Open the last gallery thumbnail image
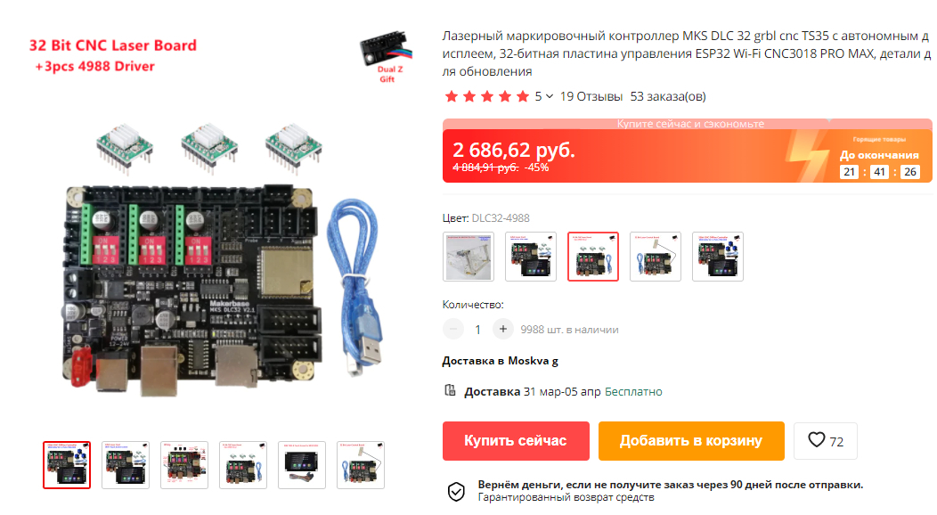937x515 pixels. (361, 465)
